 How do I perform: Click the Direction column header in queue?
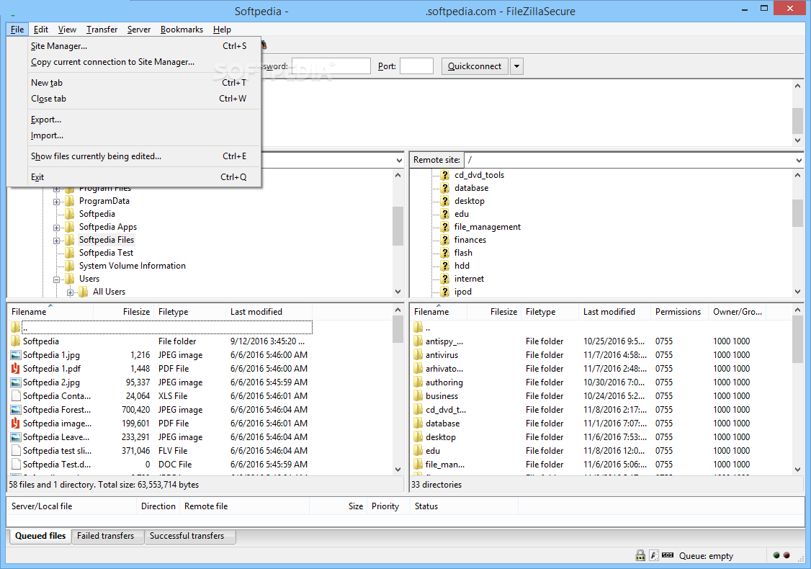pos(158,506)
